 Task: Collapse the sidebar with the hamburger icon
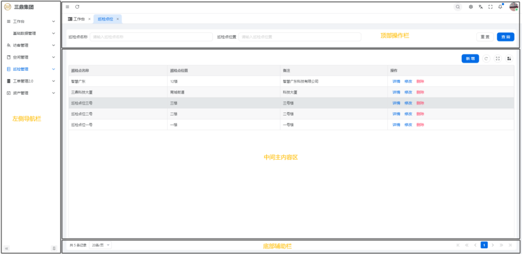67,6
